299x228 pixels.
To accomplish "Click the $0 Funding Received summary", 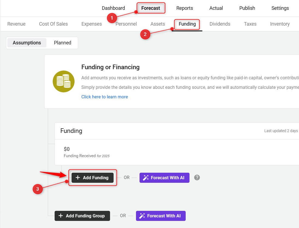I will [87, 152].
